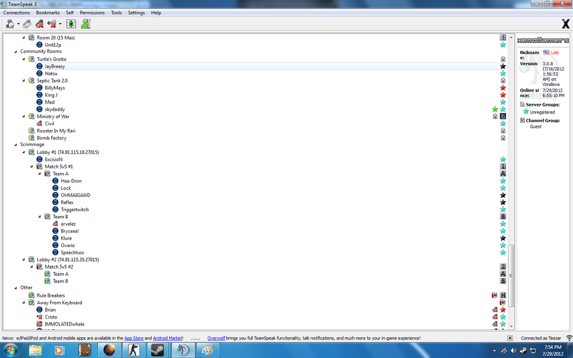Select the Rooster In My Rari channel
This screenshot has height=358, width=573.
[56, 131]
